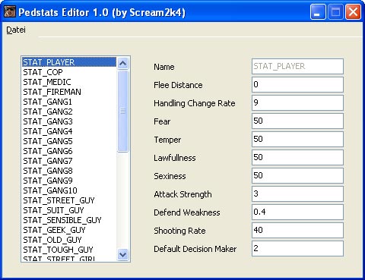This screenshot has width=365, height=280.
Task: Click the Fear input field
Action: pyautogui.click(x=297, y=121)
